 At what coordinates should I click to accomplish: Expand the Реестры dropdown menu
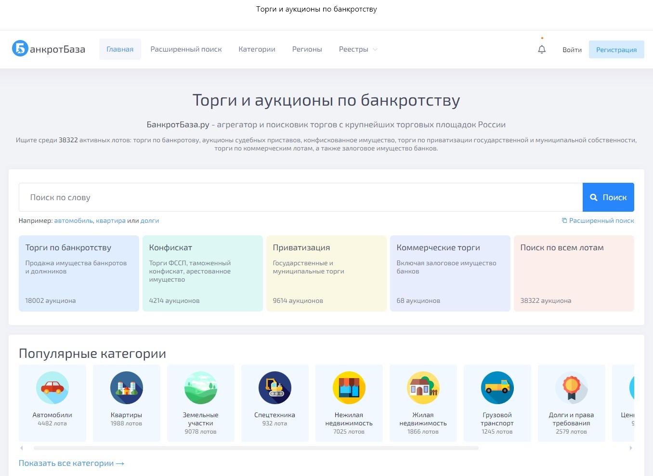coord(358,49)
